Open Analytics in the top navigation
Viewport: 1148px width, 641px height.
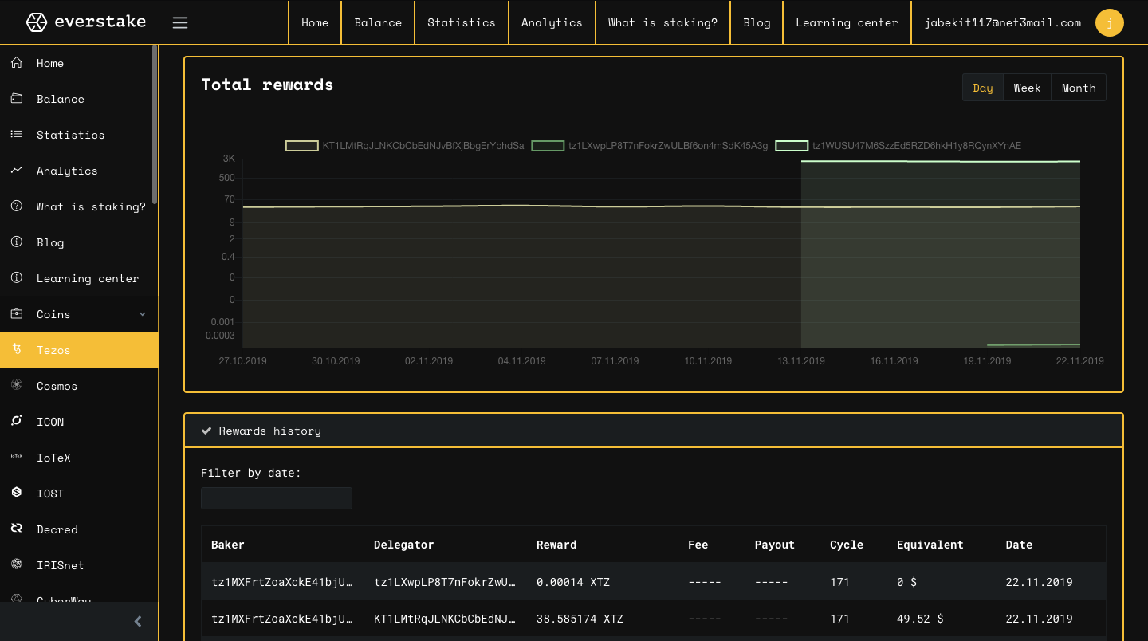pos(552,22)
